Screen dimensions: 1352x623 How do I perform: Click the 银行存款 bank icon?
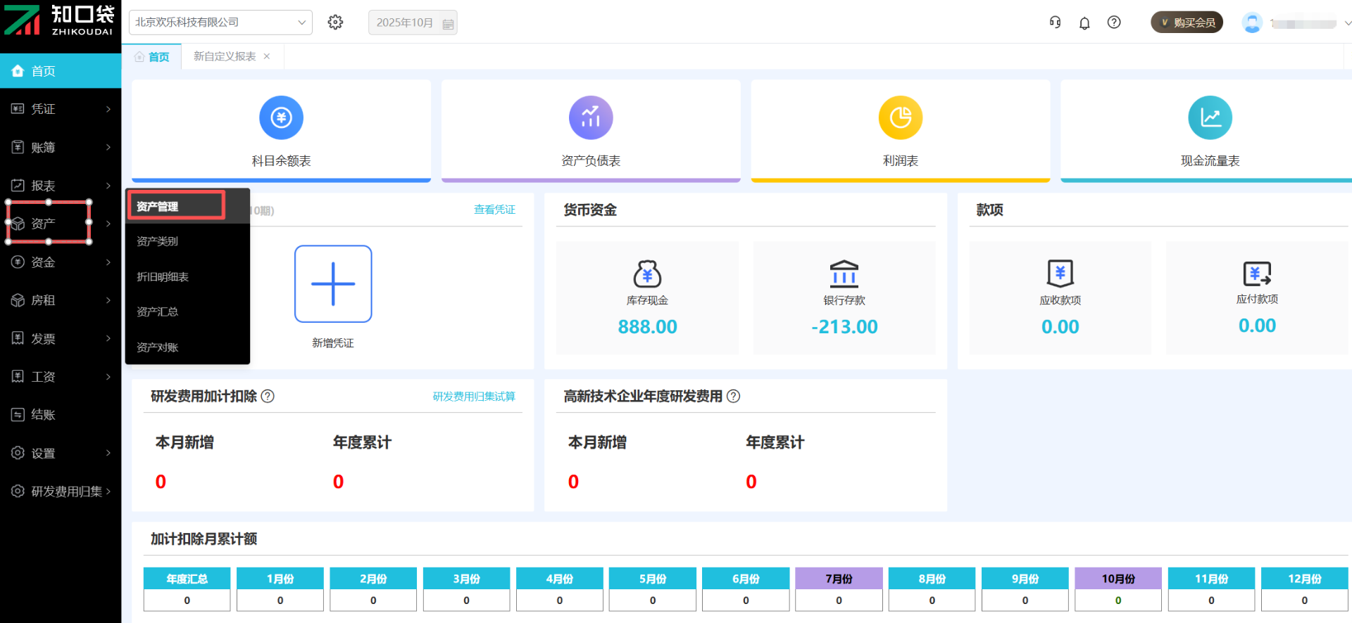click(844, 274)
